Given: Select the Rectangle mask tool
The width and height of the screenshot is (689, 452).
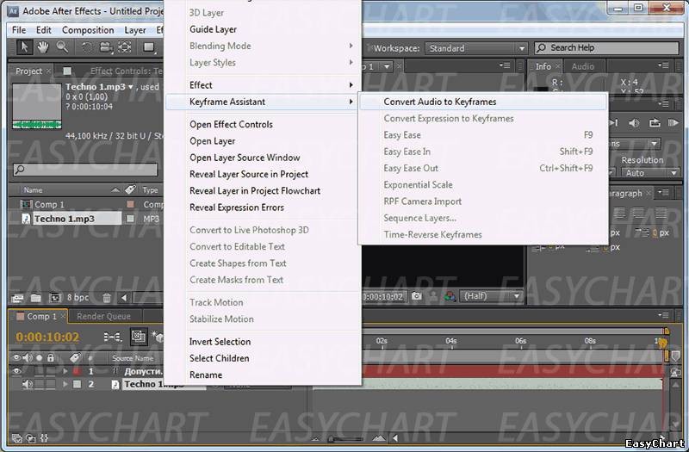Looking at the screenshot, I should (x=149, y=47).
